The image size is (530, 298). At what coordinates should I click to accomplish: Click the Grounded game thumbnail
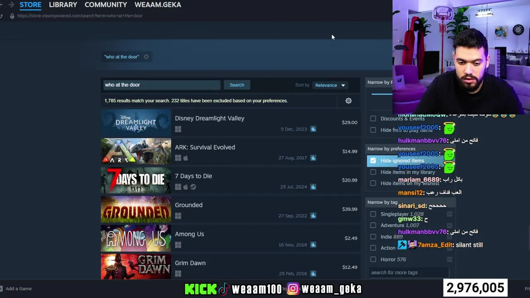[136, 209]
